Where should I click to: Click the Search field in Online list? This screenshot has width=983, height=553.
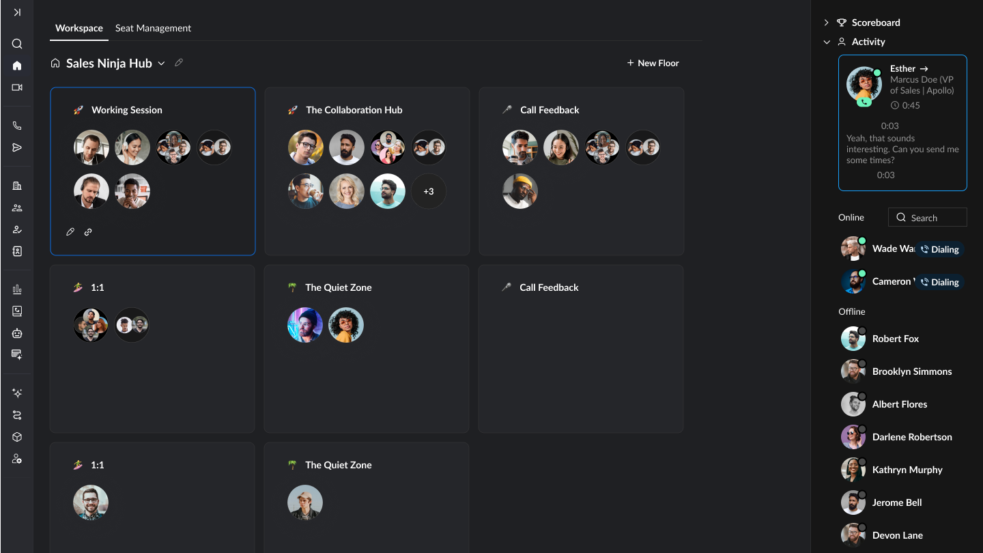pos(928,218)
